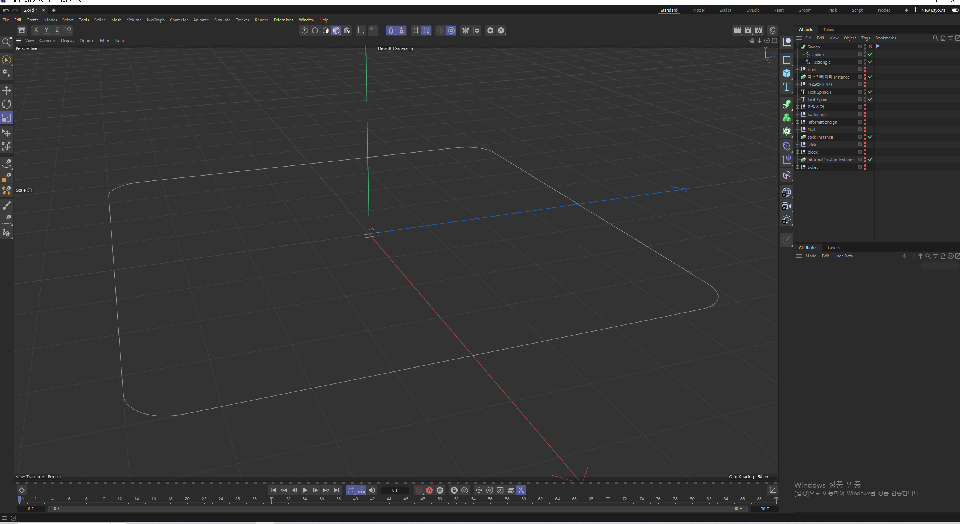Open Attributes User Data menu
The height and width of the screenshot is (524, 960).
tap(843, 256)
